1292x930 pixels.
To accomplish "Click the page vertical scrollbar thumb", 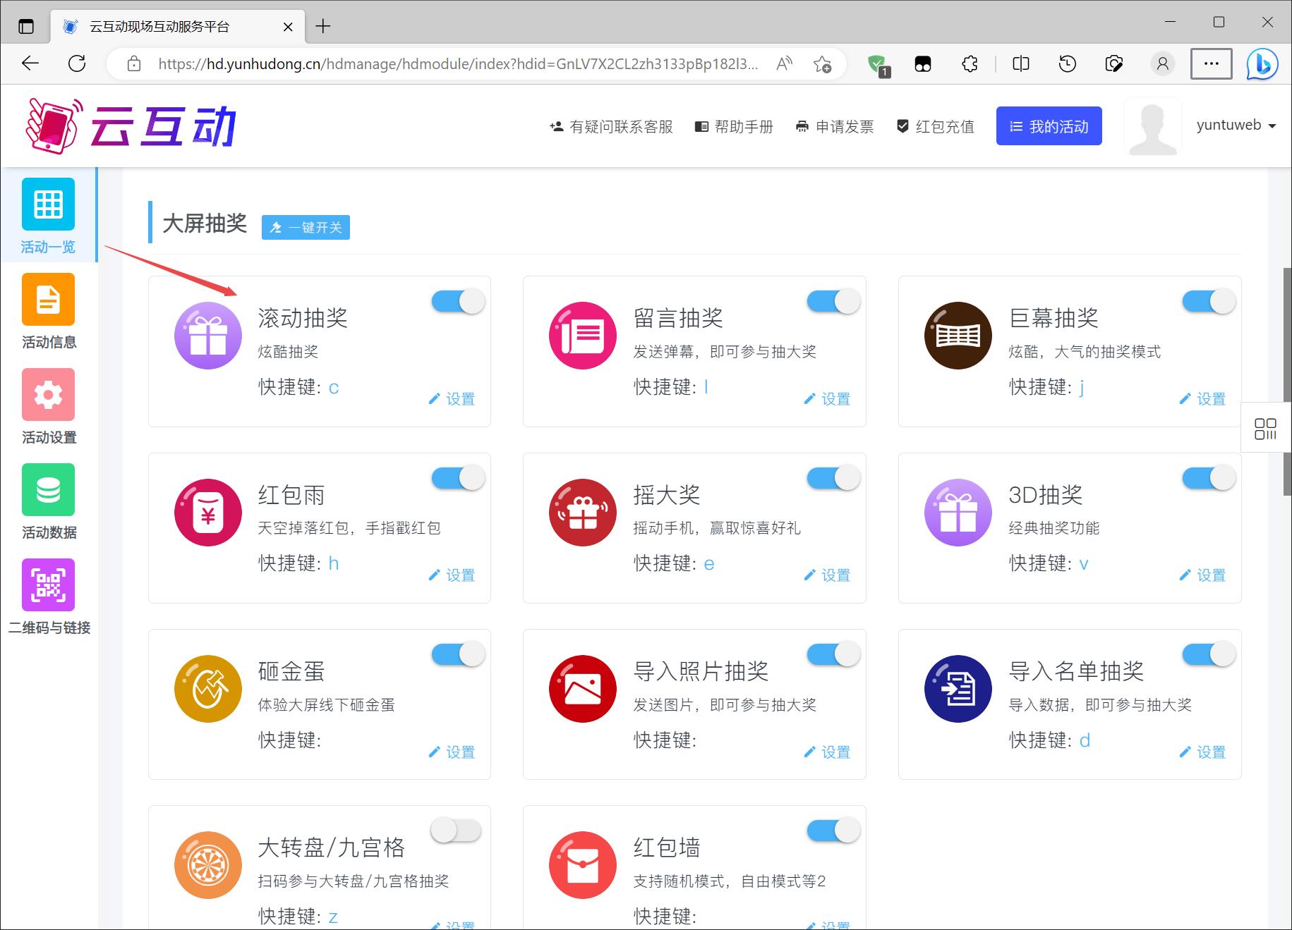I will (1286, 381).
